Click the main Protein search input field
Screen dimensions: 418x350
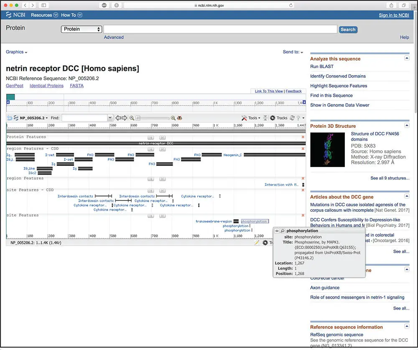pos(220,29)
